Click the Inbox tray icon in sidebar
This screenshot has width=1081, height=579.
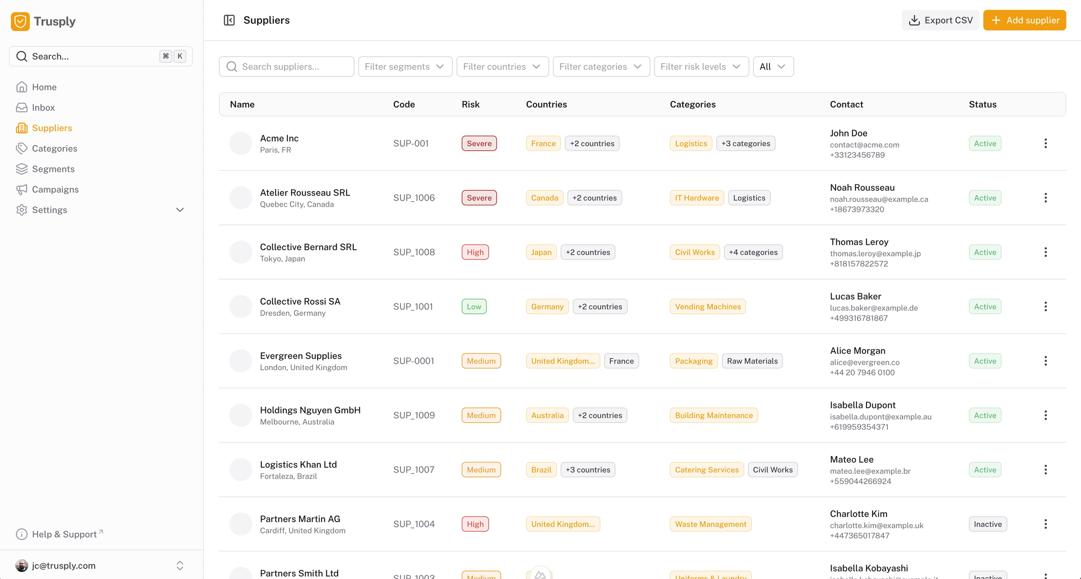[x=21, y=108]
